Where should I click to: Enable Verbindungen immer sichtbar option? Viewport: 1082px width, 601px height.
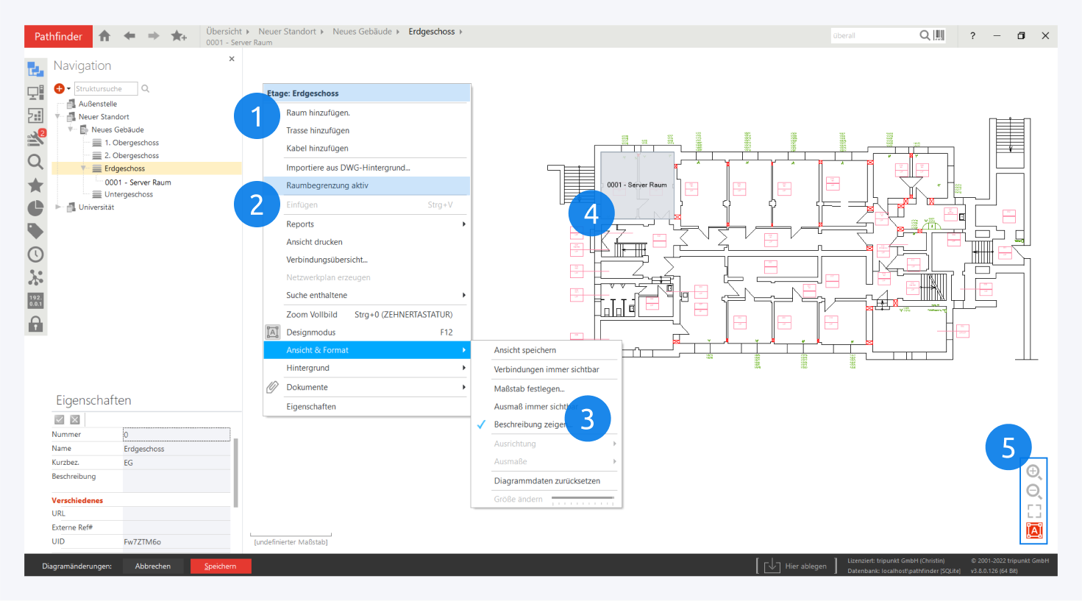tap(547, 369)
